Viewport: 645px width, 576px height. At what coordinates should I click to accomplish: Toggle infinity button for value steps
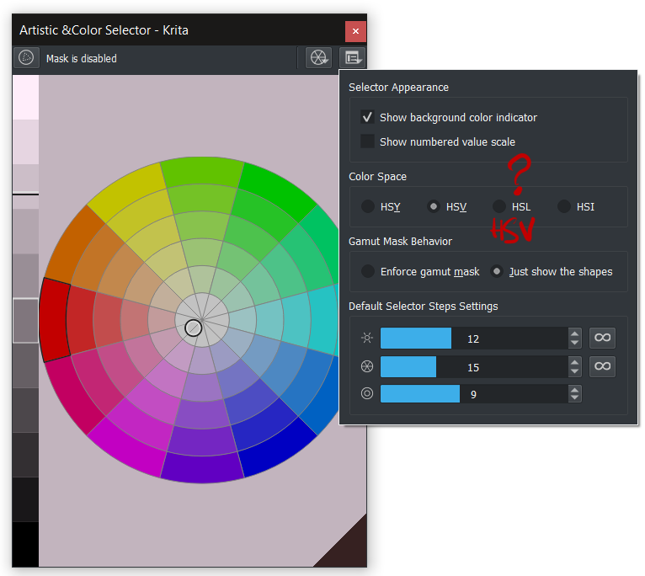602,339
